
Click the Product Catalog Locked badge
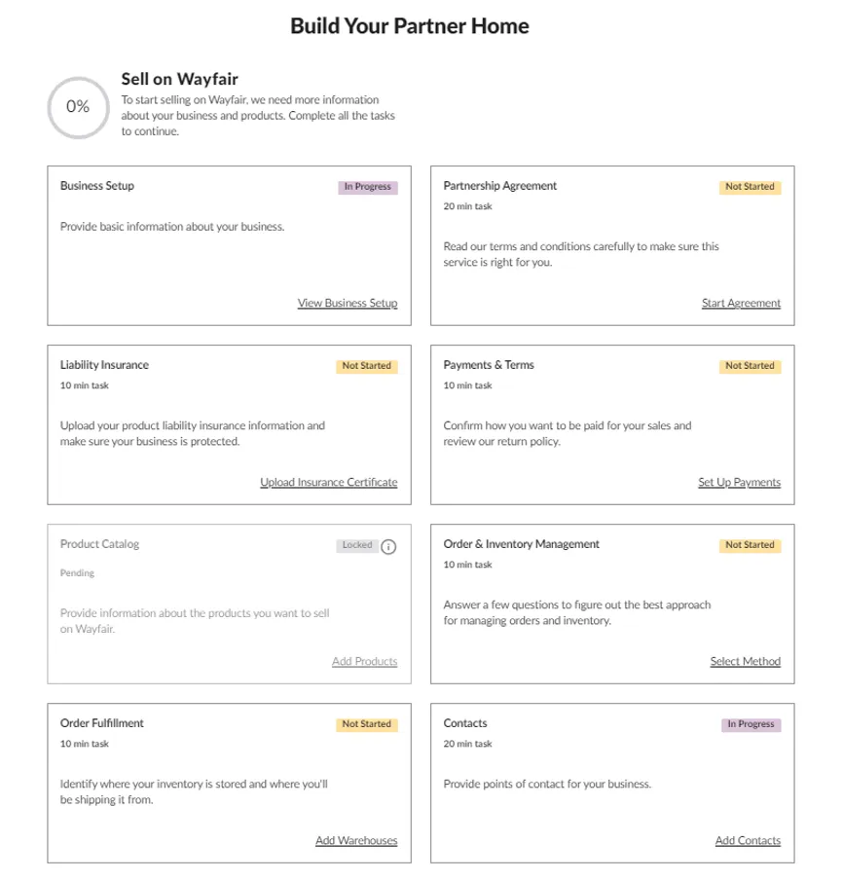tap(357, 545)
